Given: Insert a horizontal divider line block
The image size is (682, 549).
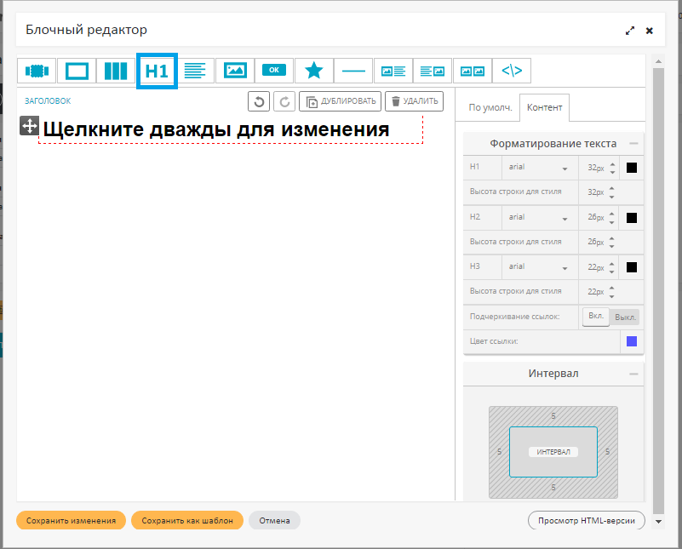Looking at the screenshot, I should tap(352, 71).
